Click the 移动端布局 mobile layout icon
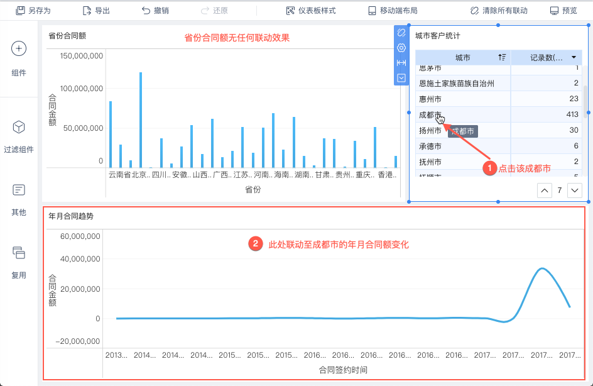The image size is (593, 386). (372, 11)
